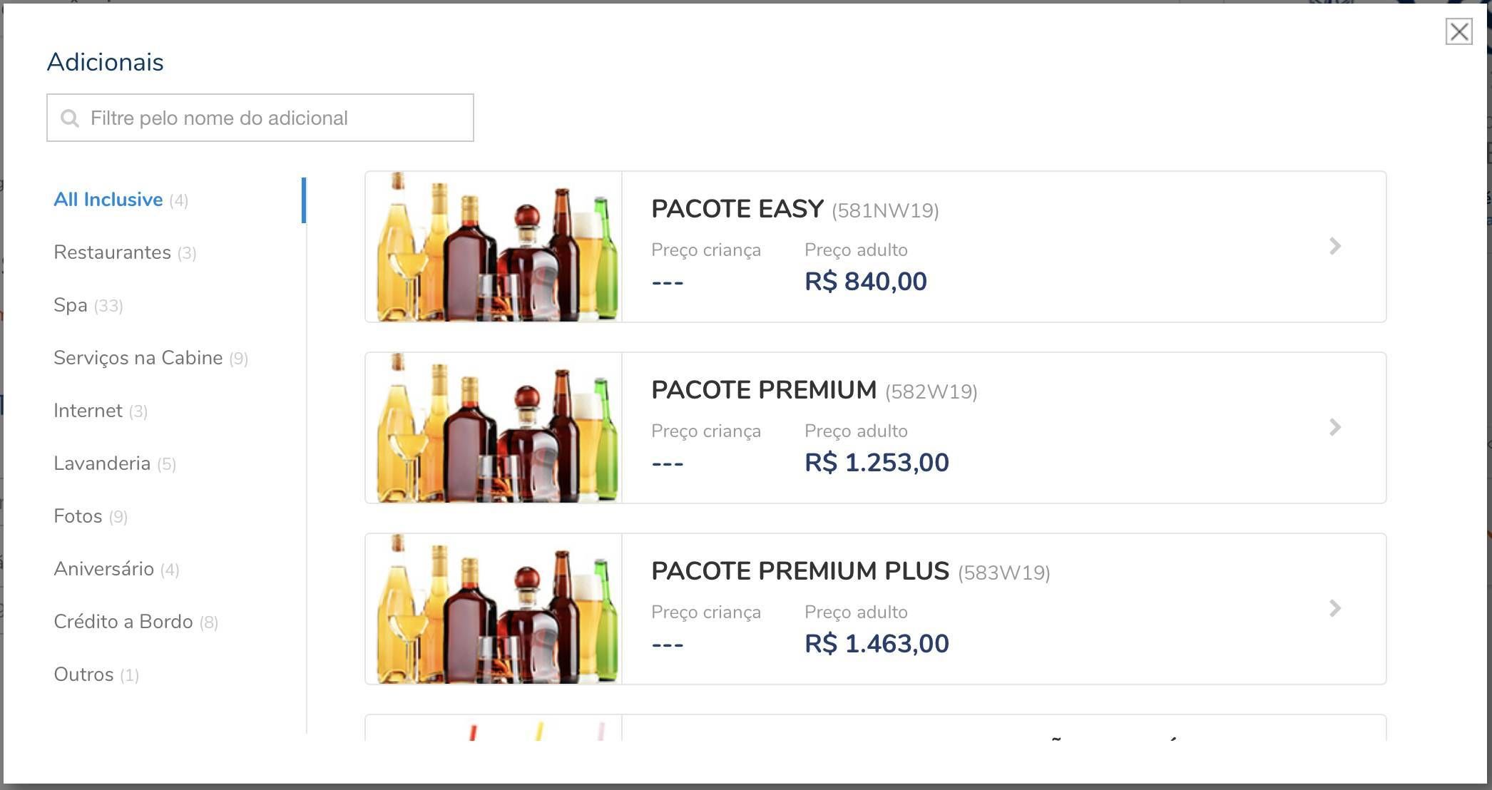Close the Adicionais dialog with X
Image resolution: width=1492 pixels, height=790 pixels.
(1458, 31)
